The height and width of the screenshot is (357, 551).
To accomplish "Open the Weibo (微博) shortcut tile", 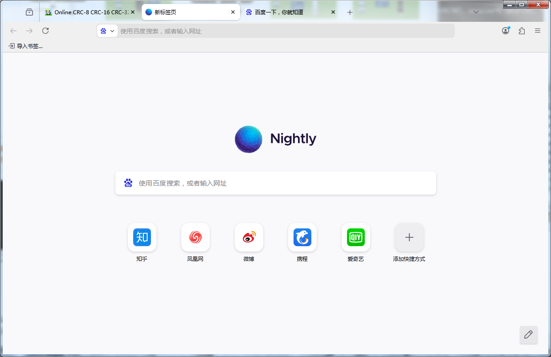I will pyautogui.click(x=249, y=237).
